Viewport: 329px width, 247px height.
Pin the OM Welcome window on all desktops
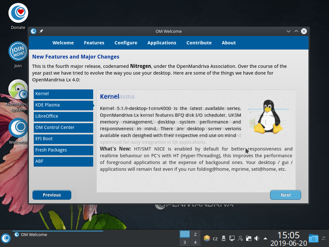41,31
